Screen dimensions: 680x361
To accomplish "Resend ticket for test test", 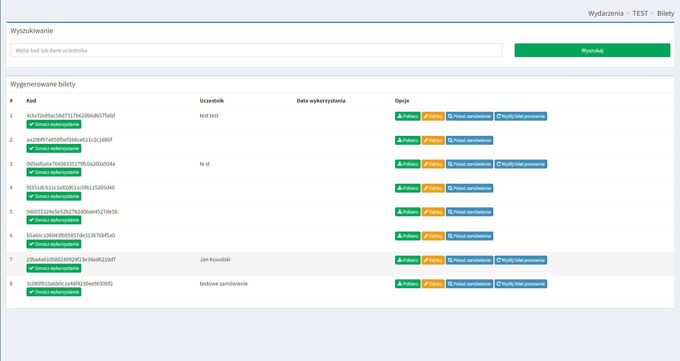I will pos(521,116).
